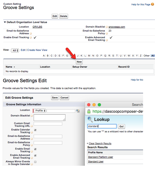This screenshot has width=155, height=170.
Task: Filter the list by letter Z
Action: coord(140,56)
